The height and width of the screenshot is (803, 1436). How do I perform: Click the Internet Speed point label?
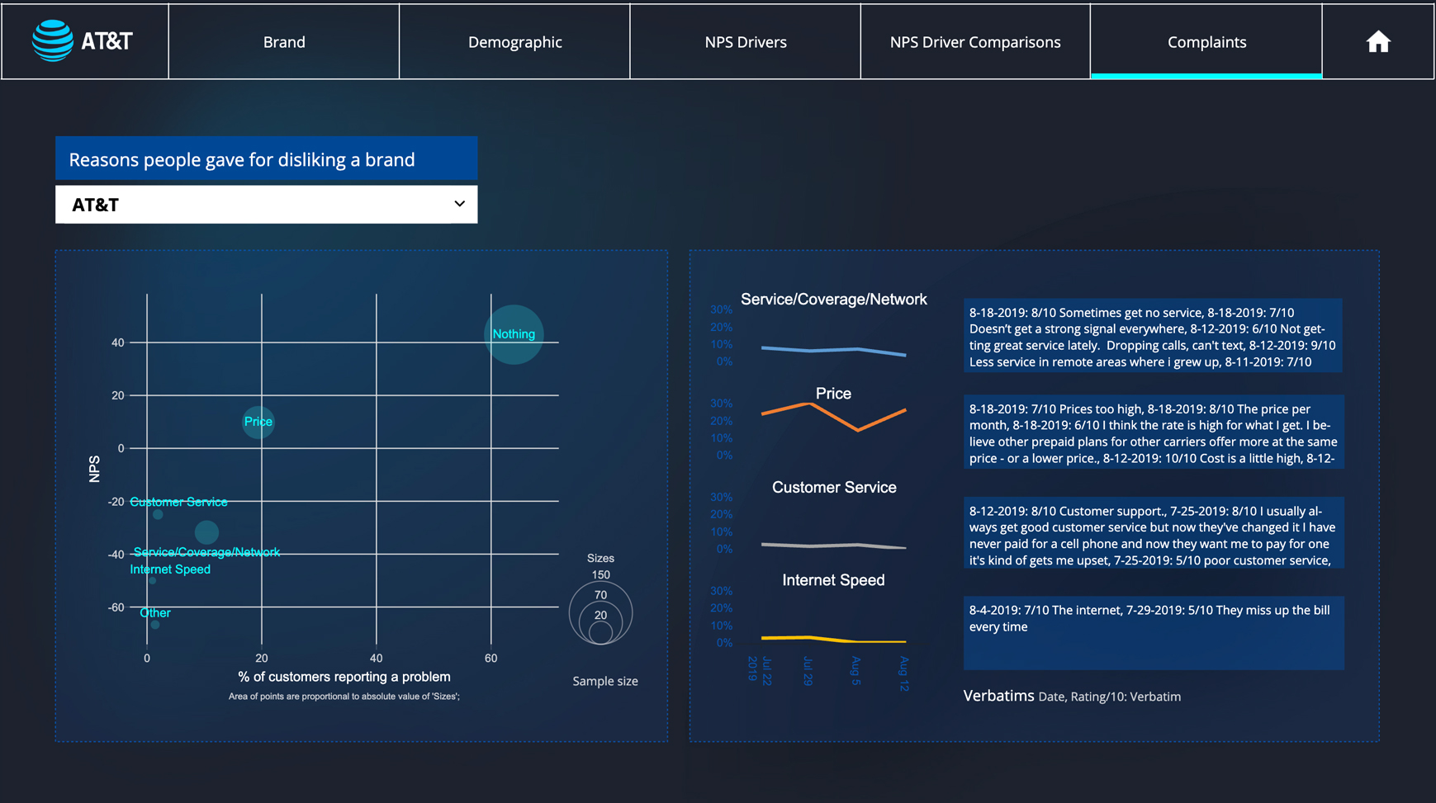(x=170, y=569)
